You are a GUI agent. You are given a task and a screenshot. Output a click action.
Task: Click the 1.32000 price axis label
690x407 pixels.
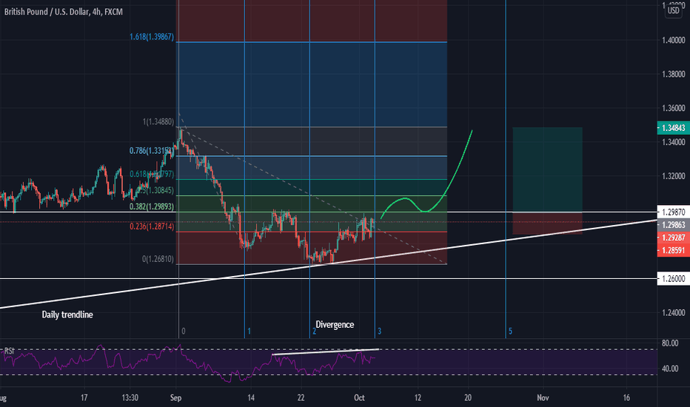pyautogui.click(x=673, y=176)
